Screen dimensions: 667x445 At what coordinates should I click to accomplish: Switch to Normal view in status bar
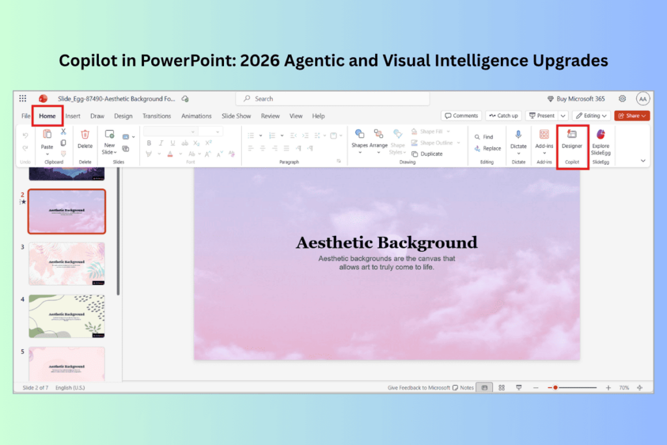click(484, 388)
